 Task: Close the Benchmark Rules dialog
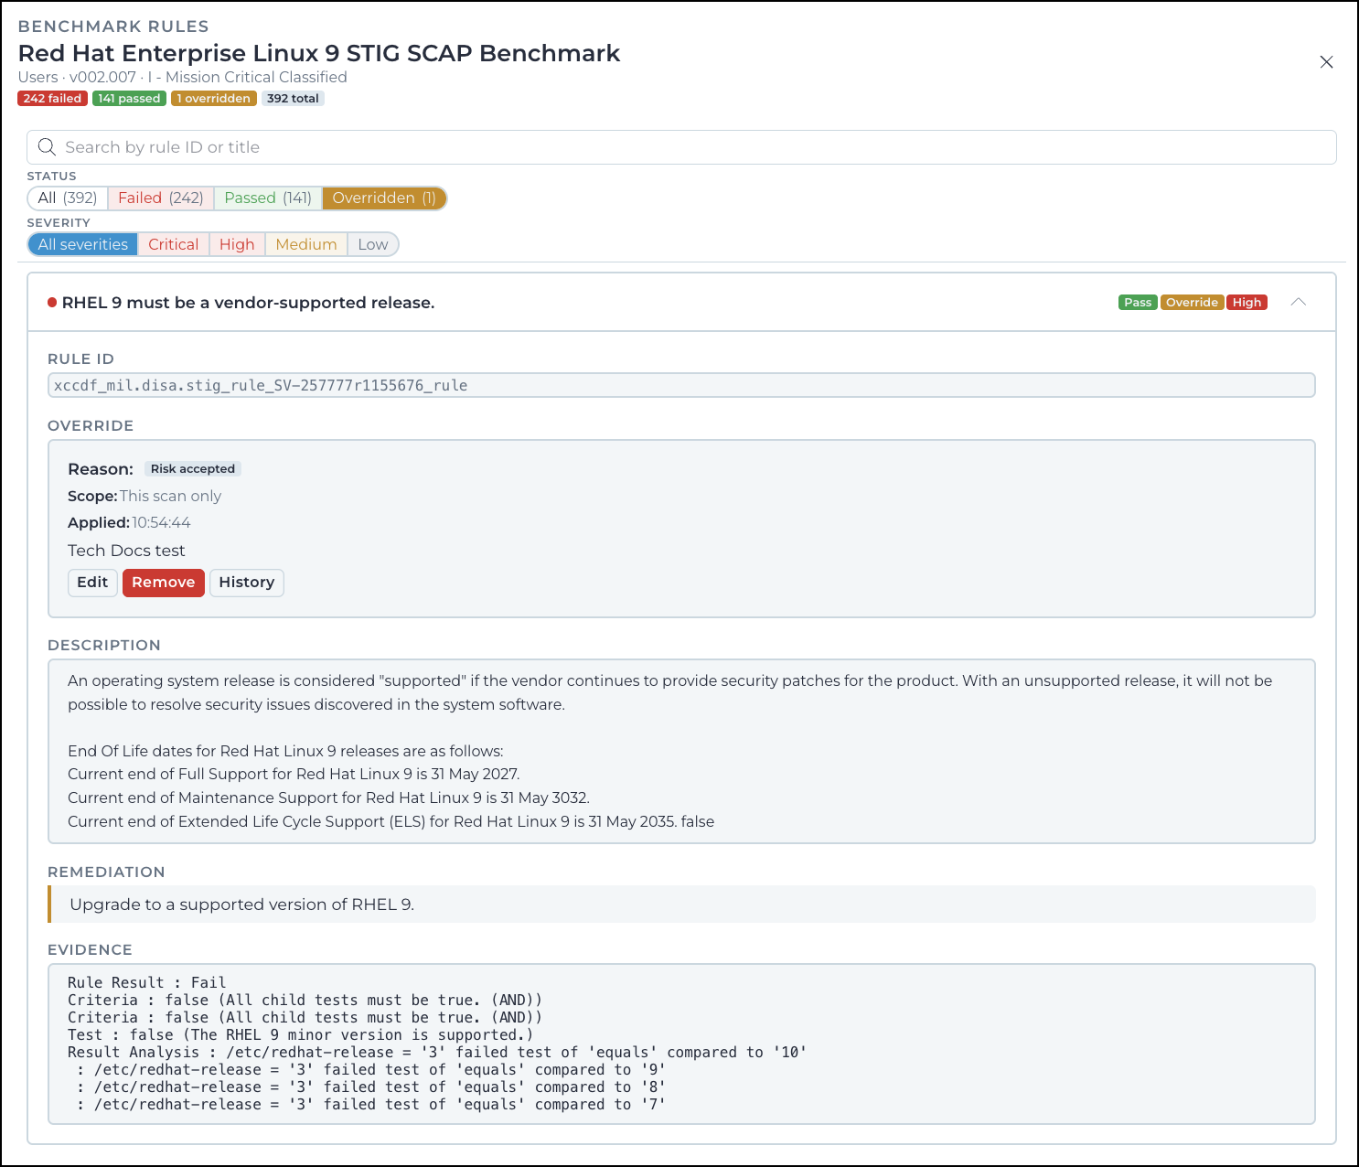(x=1326, y=62)
